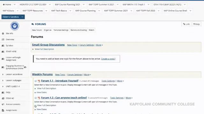This screenshot has height=114, width=204.
Task: Expand View Dates under Forum 1.2
Action: click(x=40, y=109)
